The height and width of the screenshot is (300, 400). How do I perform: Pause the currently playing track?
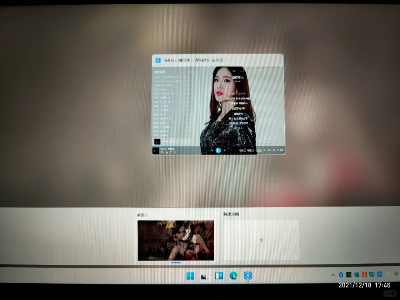tap(218, 150)
